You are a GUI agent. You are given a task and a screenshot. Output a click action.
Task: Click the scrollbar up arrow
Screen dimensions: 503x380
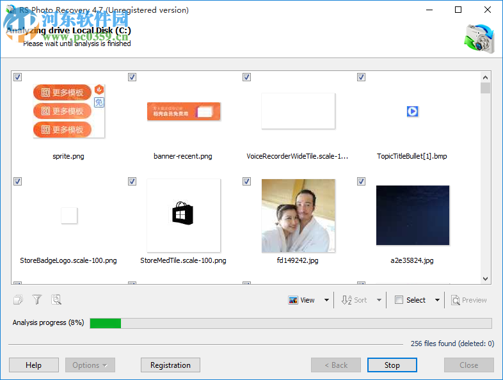(x=485, y=77)
